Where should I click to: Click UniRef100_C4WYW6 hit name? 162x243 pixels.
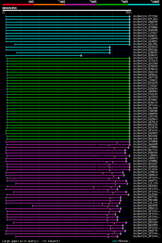(145, 111)
